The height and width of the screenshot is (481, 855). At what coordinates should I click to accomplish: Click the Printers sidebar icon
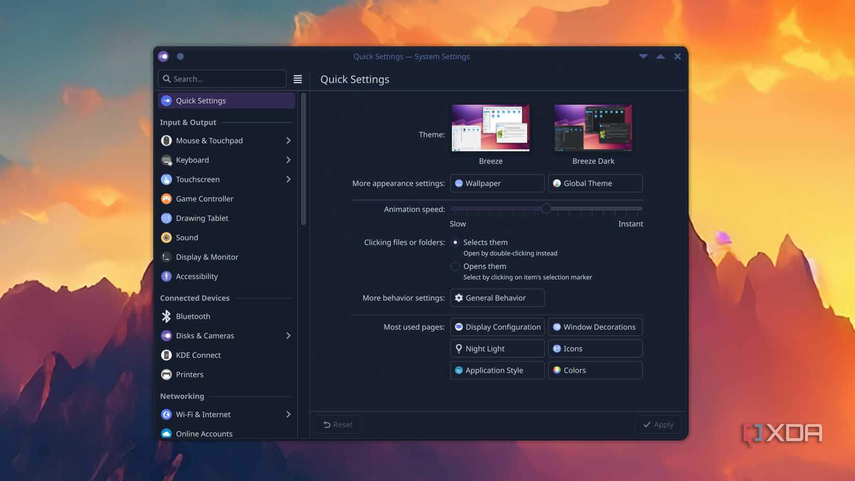tap(166, 374)
